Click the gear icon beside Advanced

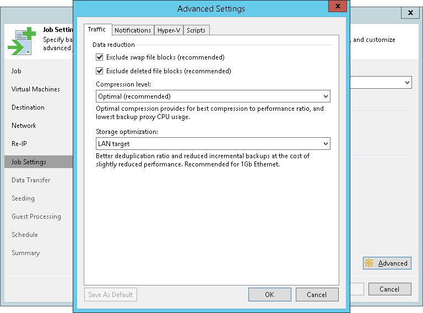coord(369,263)
